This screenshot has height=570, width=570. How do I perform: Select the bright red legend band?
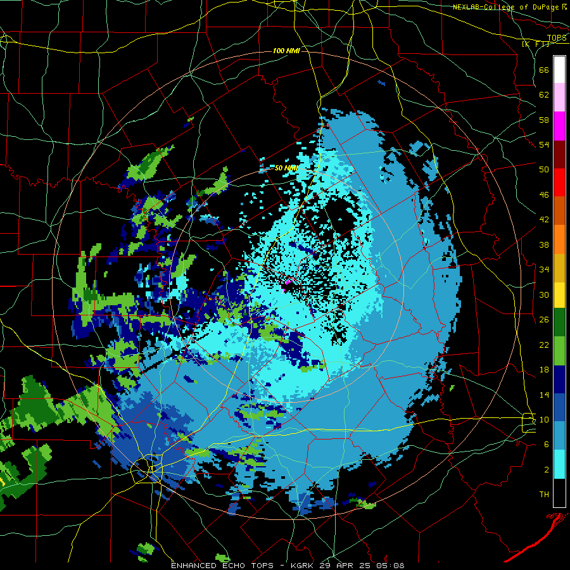[559, 182]
